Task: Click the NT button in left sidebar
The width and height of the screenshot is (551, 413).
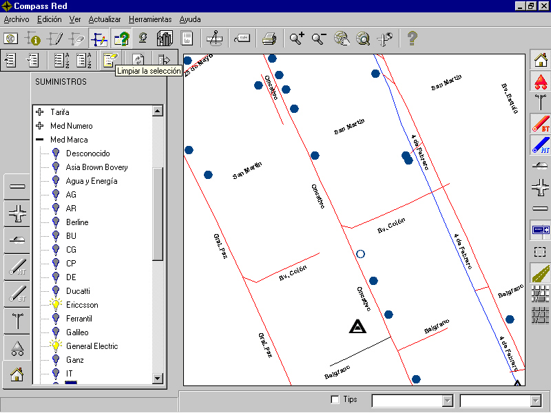Action: tap(17, 267)
